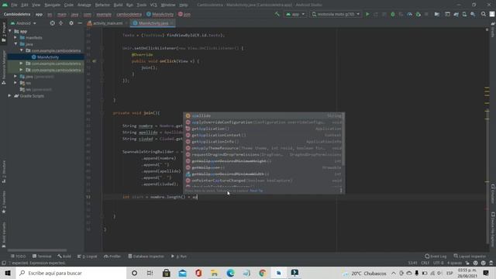Image resolution: width=496 pixels, height=279 pixels.
Task: Open File Explorer from taskbar
Action: tap(214, 273)
